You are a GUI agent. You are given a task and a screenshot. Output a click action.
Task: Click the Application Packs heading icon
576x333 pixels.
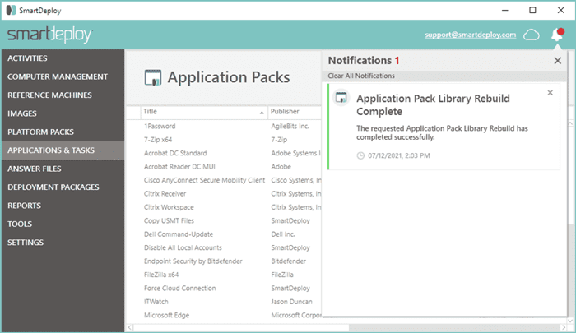153,77
